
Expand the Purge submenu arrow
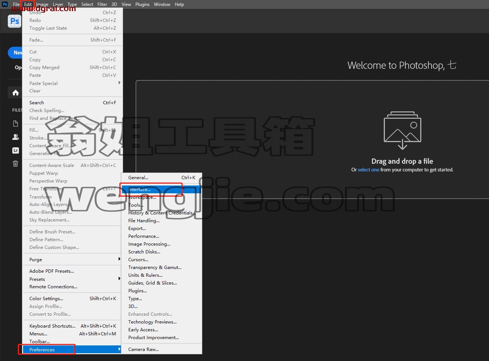pyautogui.click(x=119, y=259)
